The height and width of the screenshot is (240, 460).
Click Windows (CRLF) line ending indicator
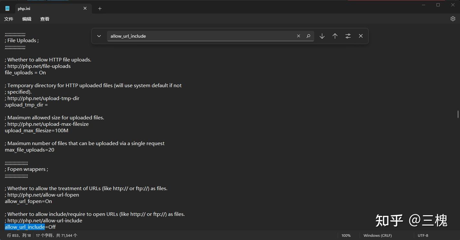377,235
